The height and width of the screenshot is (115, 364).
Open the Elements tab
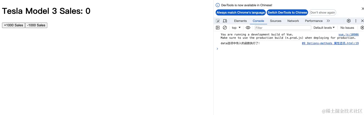[240, 21]
